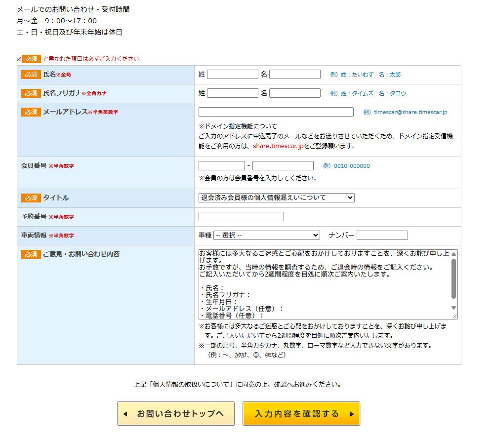Open the タイトル dropdown

click(x=277, y=198)
